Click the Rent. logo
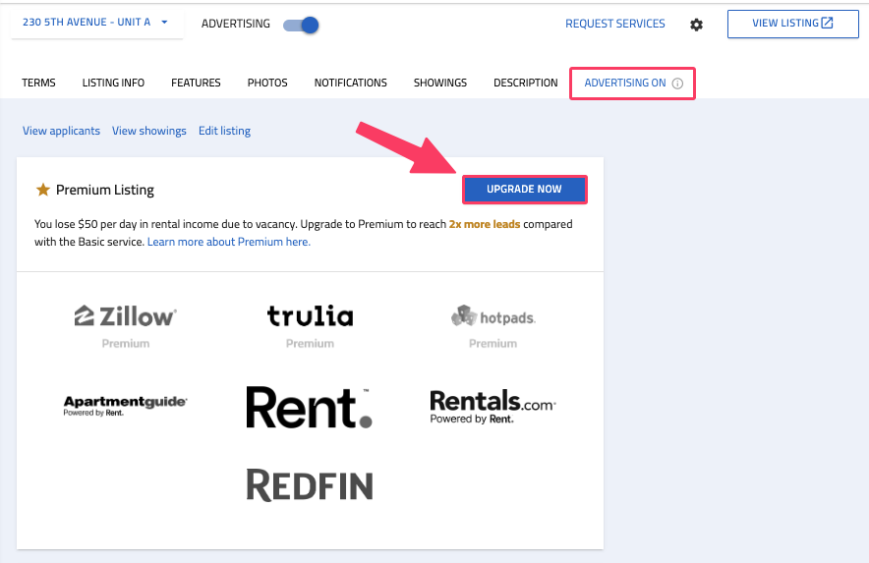 click(x=310, y=408)
